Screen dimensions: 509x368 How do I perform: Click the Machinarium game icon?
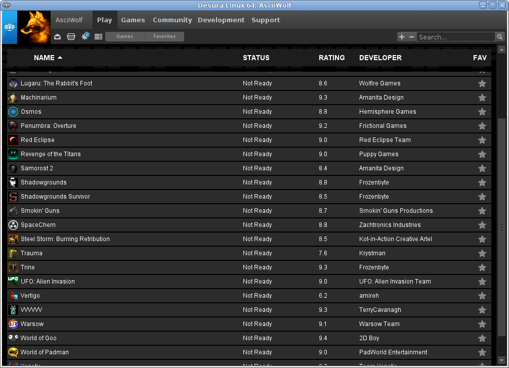click(13, 98)
